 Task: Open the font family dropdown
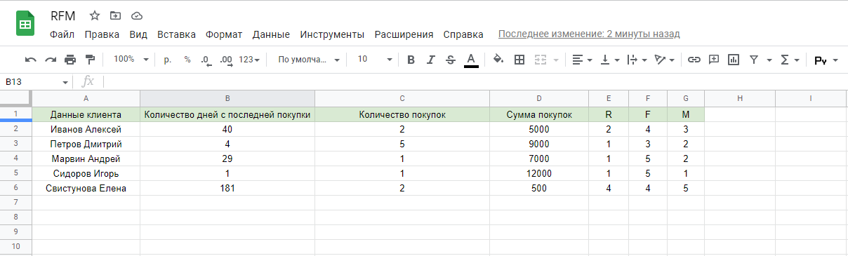click(x=309, y=60)
